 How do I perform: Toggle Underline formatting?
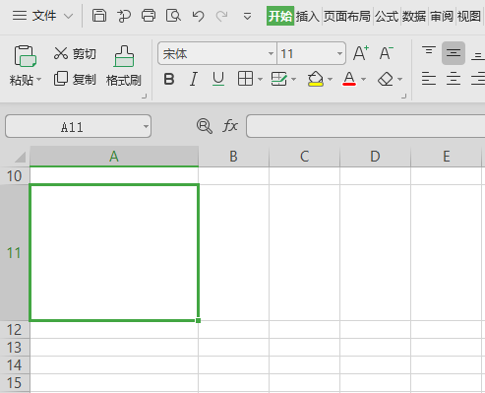click(x=218, y=79)
